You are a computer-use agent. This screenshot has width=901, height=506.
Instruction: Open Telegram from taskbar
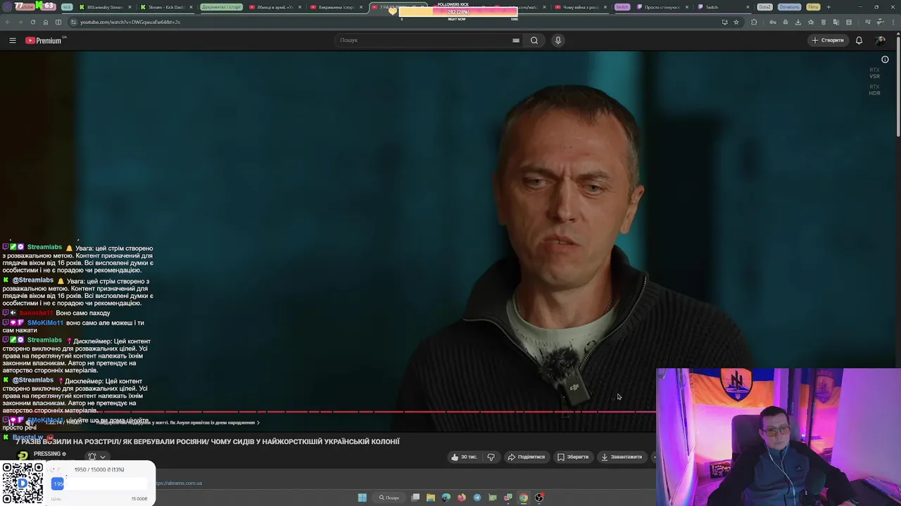click(477, 498)
